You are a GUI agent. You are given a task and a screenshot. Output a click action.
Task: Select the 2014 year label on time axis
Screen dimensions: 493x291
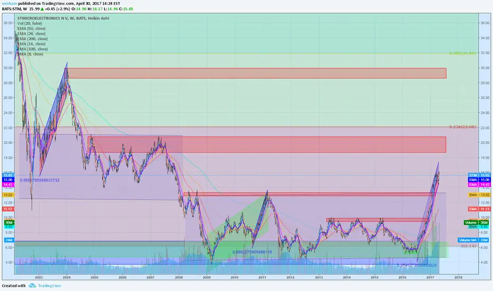(x=346, y=277)
